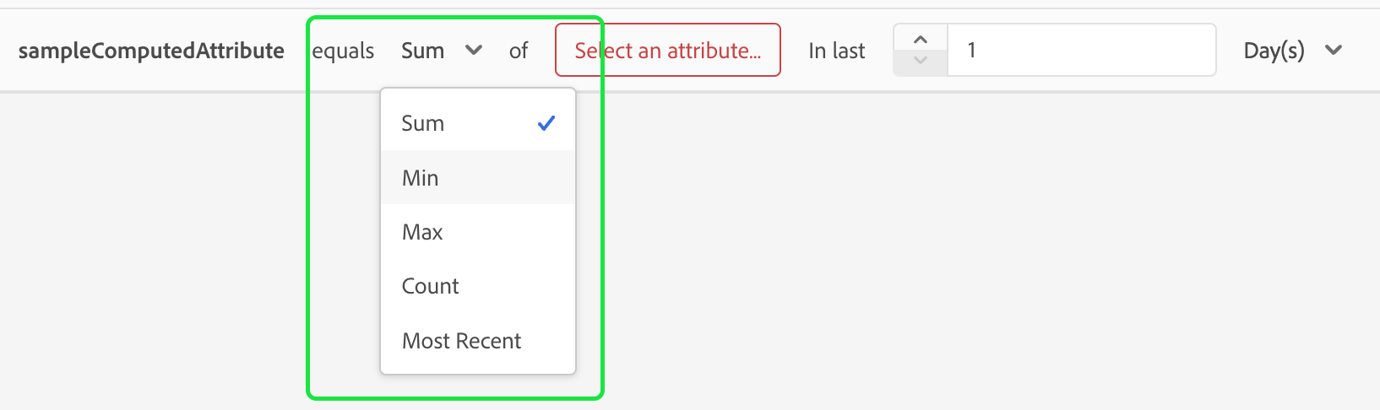Decrease the lookback value with the down arrow
Viewport: 1380px width, 410px height.
(x=921, y=61)
